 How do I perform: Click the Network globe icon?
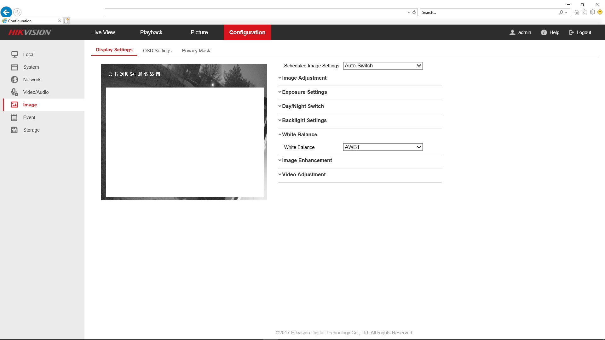coord(14,80)
